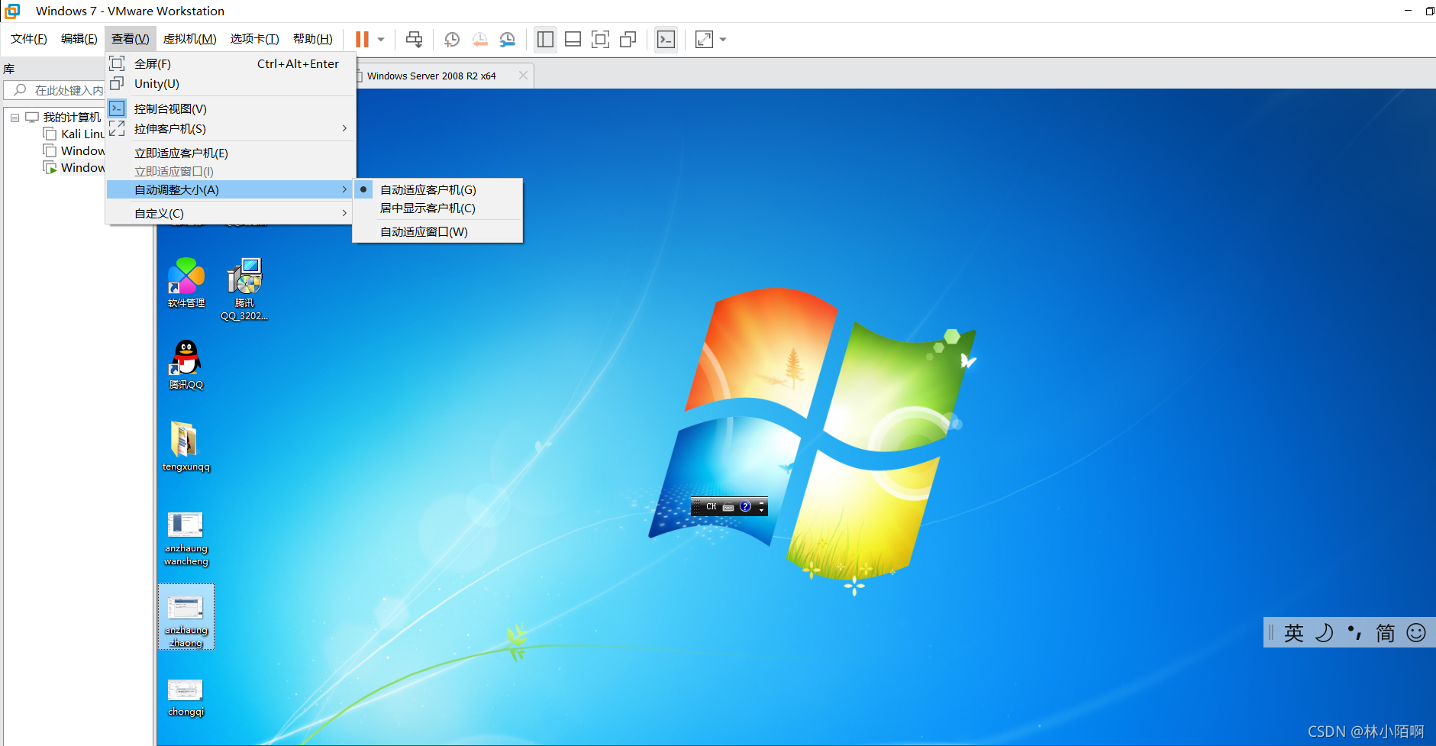Click the smiley emoji icon in IME toolbar

1416,633
